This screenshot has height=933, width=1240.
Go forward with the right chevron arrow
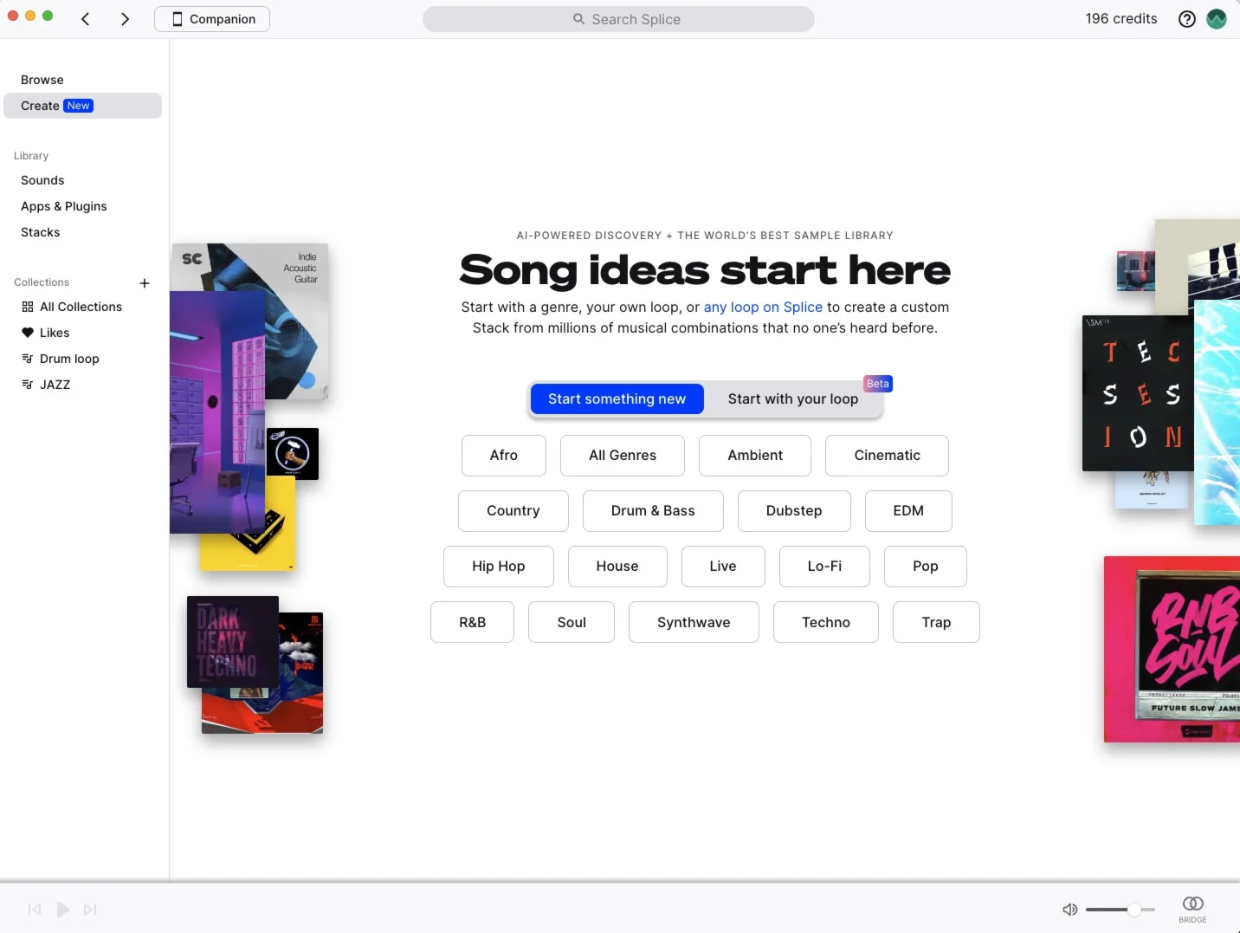[x=125, y=19]
